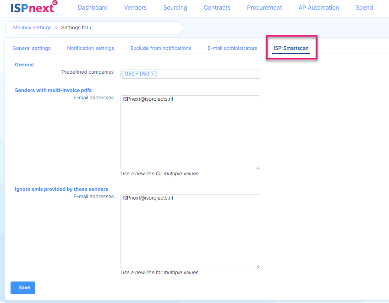
Task: Remove the 050 - 050 company tag
Action: pyautogui.click(x=153, y=74)
